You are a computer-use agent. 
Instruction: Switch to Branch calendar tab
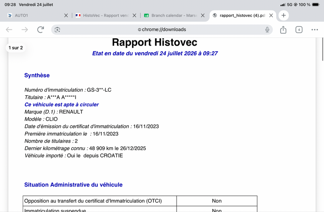click(171, 15)
